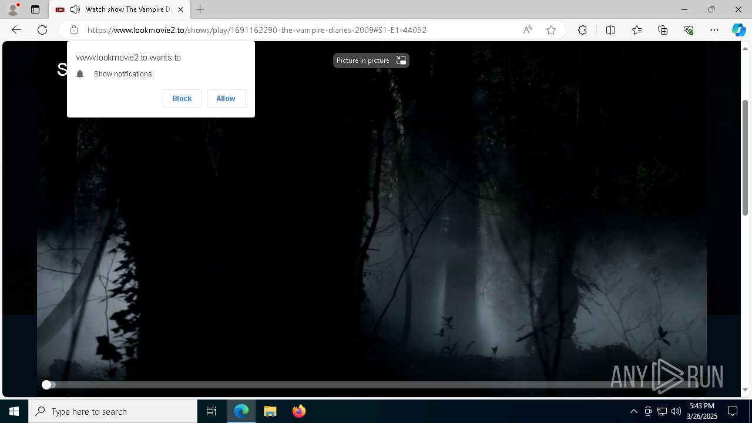Open the Windows Start menu

14,411
